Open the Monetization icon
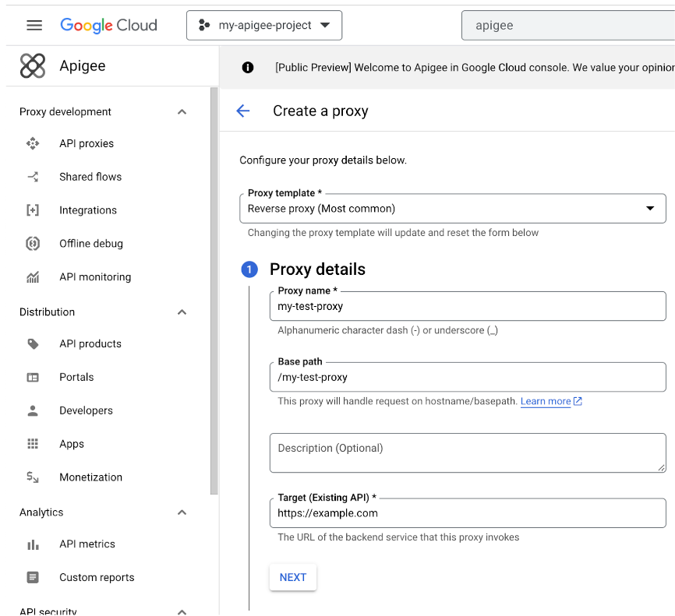This screenshot has height=616, width=675. [x=32, y=477]
